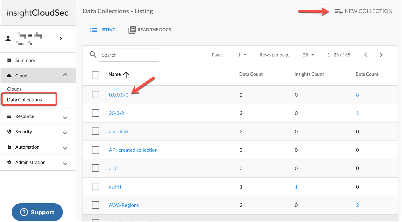
Task: Click into the Search input field
Action: [129, 55]
